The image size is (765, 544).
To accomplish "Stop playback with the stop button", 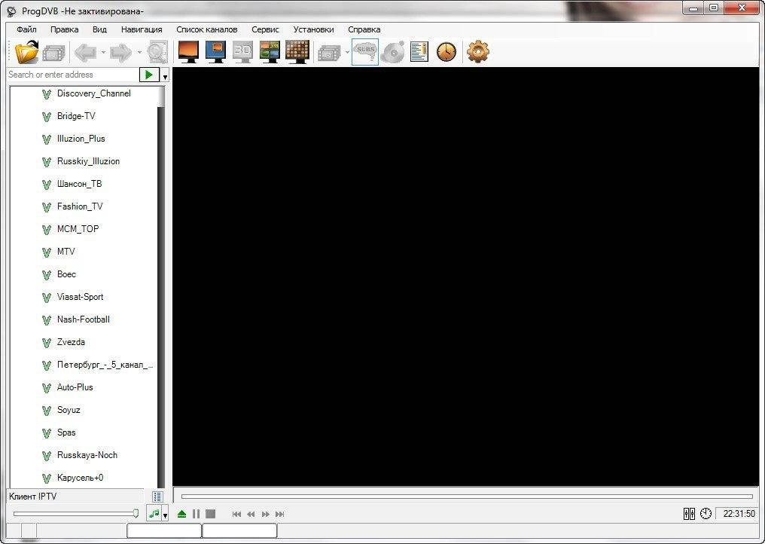I will (210, 514).
